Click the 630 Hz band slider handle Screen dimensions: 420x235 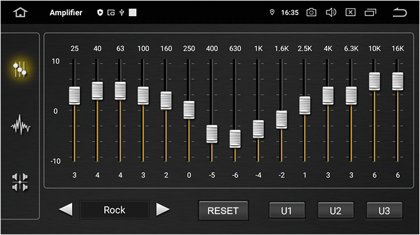pyautogui.click(x=235, y=139)
